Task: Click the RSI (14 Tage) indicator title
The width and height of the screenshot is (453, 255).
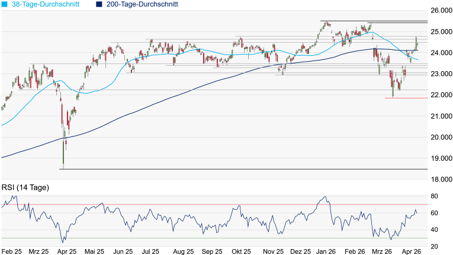Action: [x=25, y=187]
